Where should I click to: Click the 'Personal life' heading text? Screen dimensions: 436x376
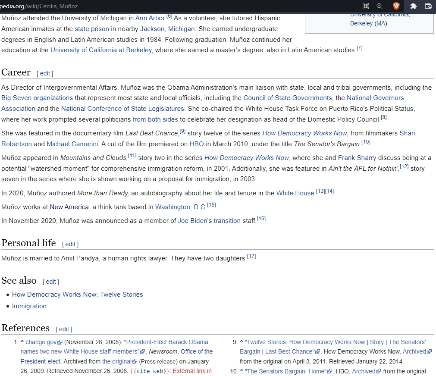[x=28, y=243]
